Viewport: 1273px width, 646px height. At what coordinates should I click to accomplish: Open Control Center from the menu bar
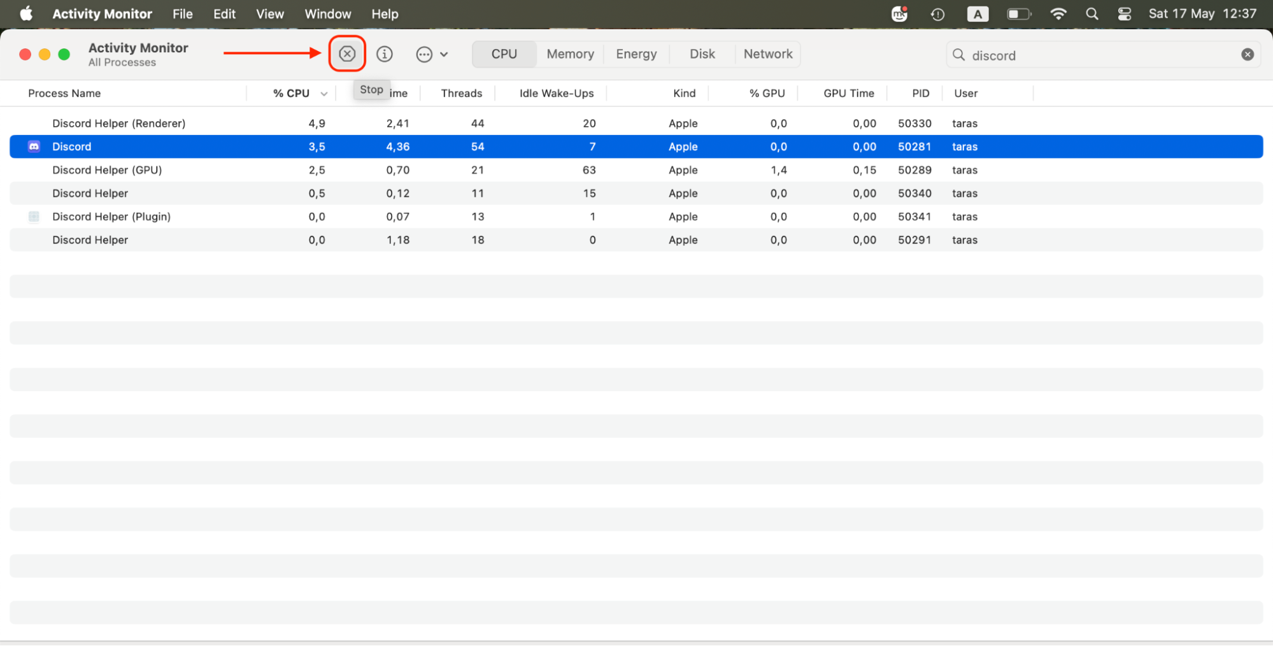[x=1124, y=14]
